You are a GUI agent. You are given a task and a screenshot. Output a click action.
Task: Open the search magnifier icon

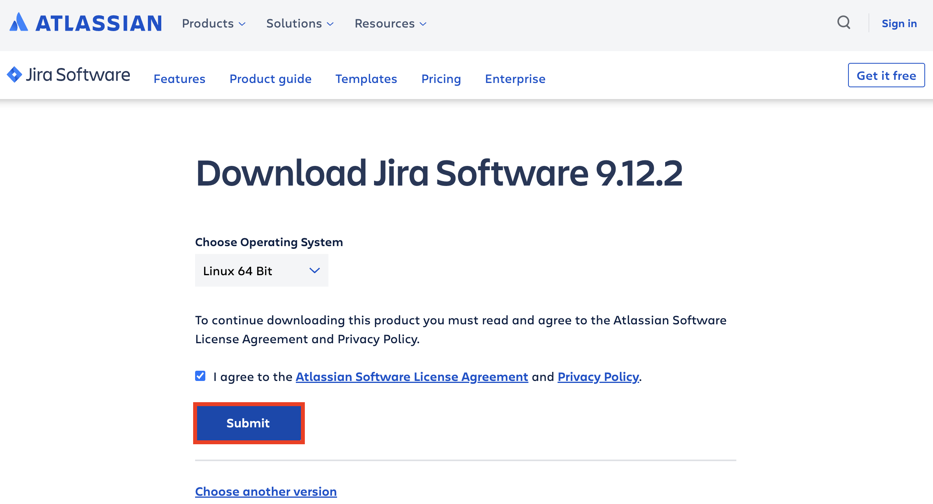[x=843, y=23]
